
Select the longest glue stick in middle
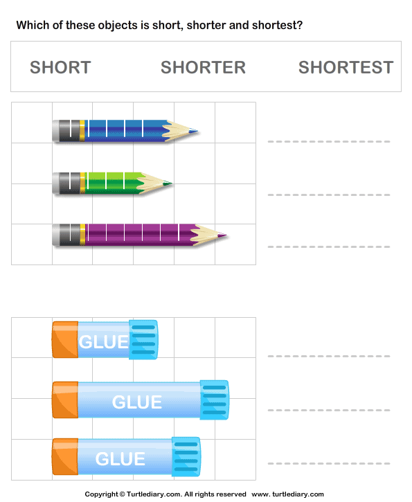click(141, 400)
